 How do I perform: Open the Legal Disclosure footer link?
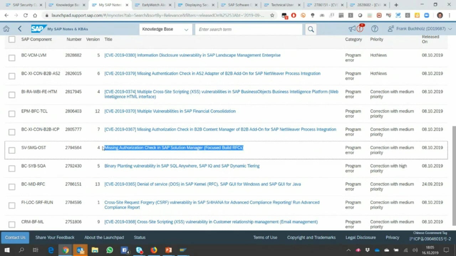[x=361, y=238]
